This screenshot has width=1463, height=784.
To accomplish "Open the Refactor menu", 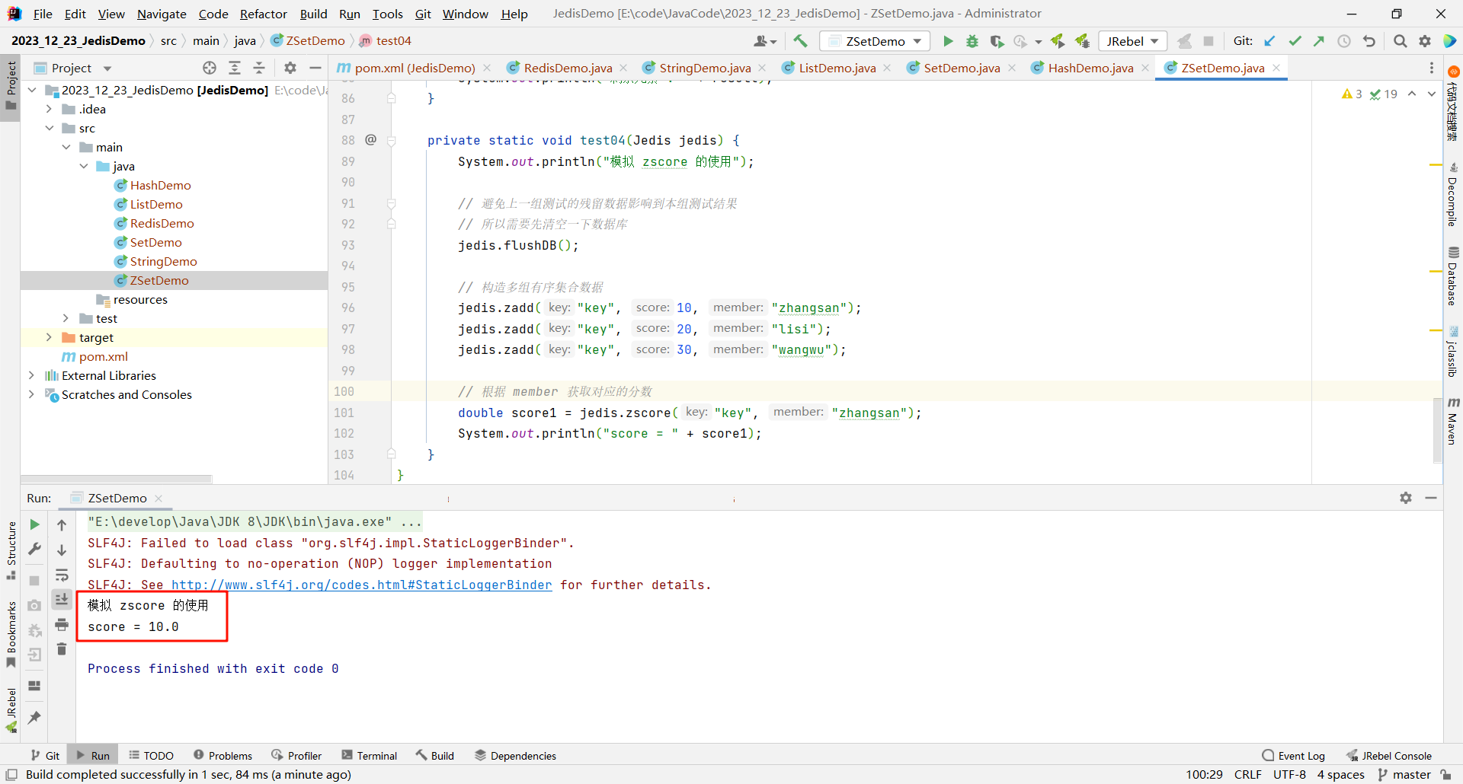I will pyautogui.click(x=263, y=14).
